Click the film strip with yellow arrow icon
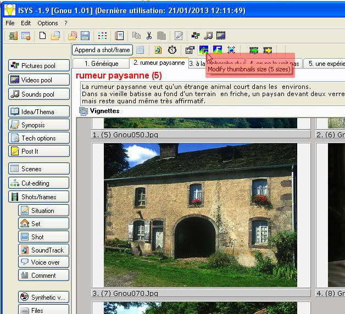This screenshot has width=345, height=314. pos(268,50)
